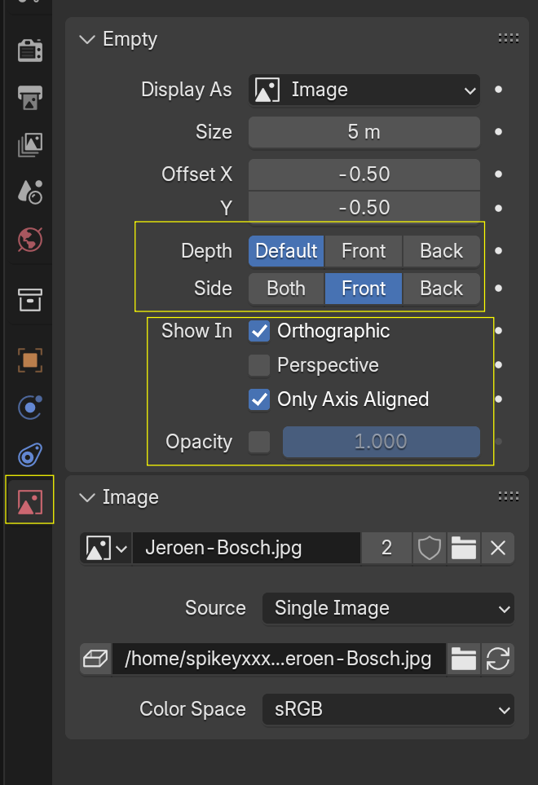The height and width of the screenshot is (785, 538).
Task: Open the Physics properties tab
Action: [x=30, y=407]
